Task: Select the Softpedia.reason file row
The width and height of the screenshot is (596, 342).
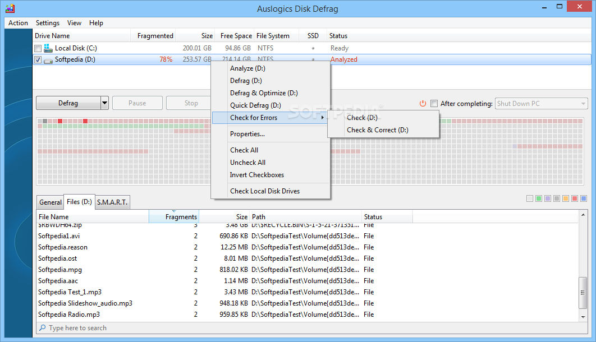Action: (307, 247)
